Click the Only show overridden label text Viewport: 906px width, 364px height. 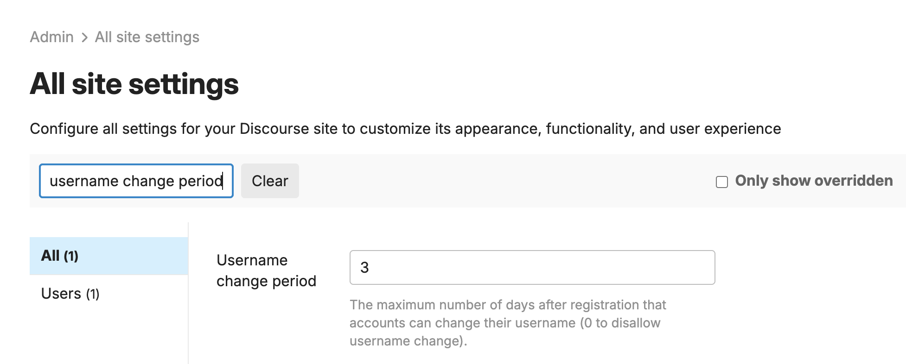[814, 181]
